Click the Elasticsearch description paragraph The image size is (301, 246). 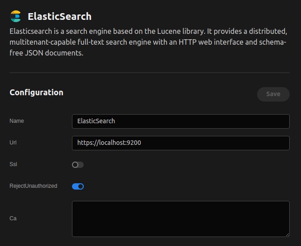click(148, 42)
